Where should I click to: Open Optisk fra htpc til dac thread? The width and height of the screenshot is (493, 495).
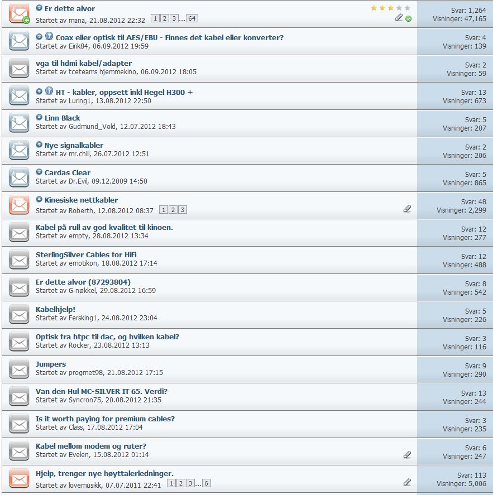click(107, 337)
